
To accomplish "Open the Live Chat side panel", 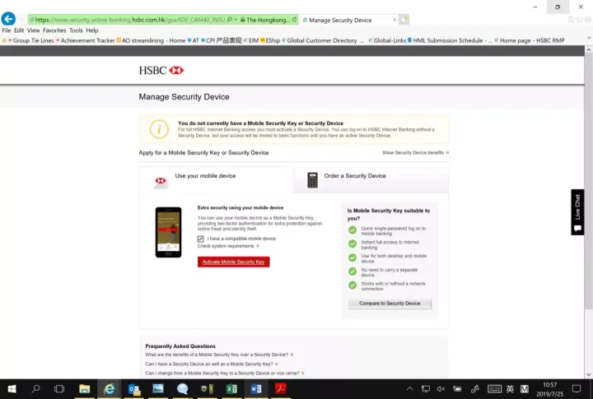I will tap(577, 212).
